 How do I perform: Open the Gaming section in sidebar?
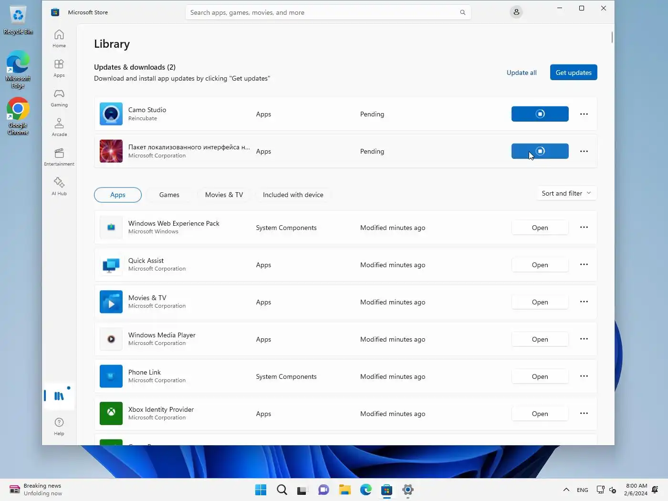(x=59, y=98)
